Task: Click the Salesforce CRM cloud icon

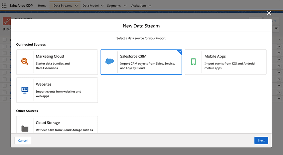Action: pyautogui.click(x=110, y=62)
